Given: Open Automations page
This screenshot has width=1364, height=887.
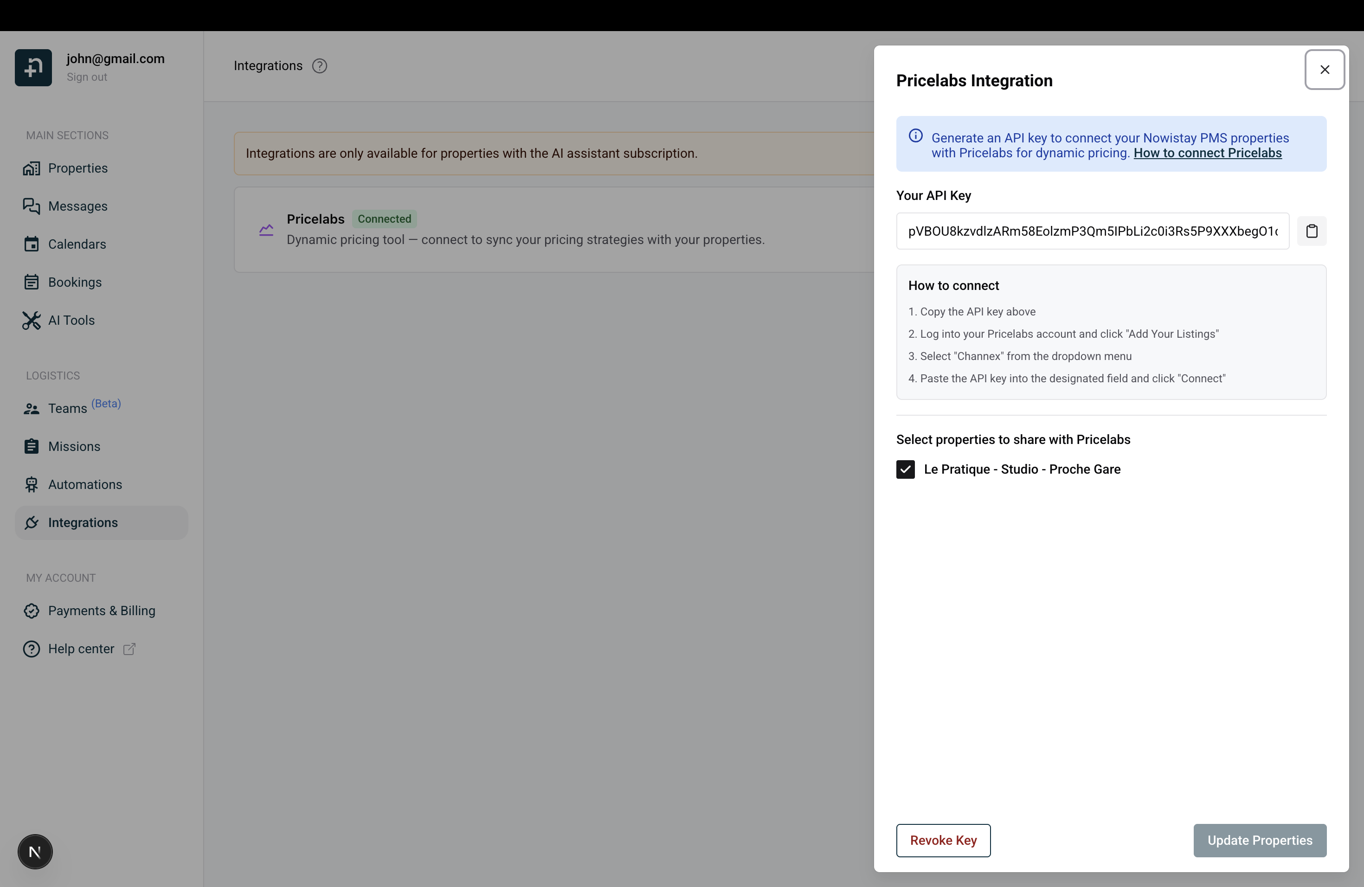Looking at the screenshot, I should (x=102, y=485).
